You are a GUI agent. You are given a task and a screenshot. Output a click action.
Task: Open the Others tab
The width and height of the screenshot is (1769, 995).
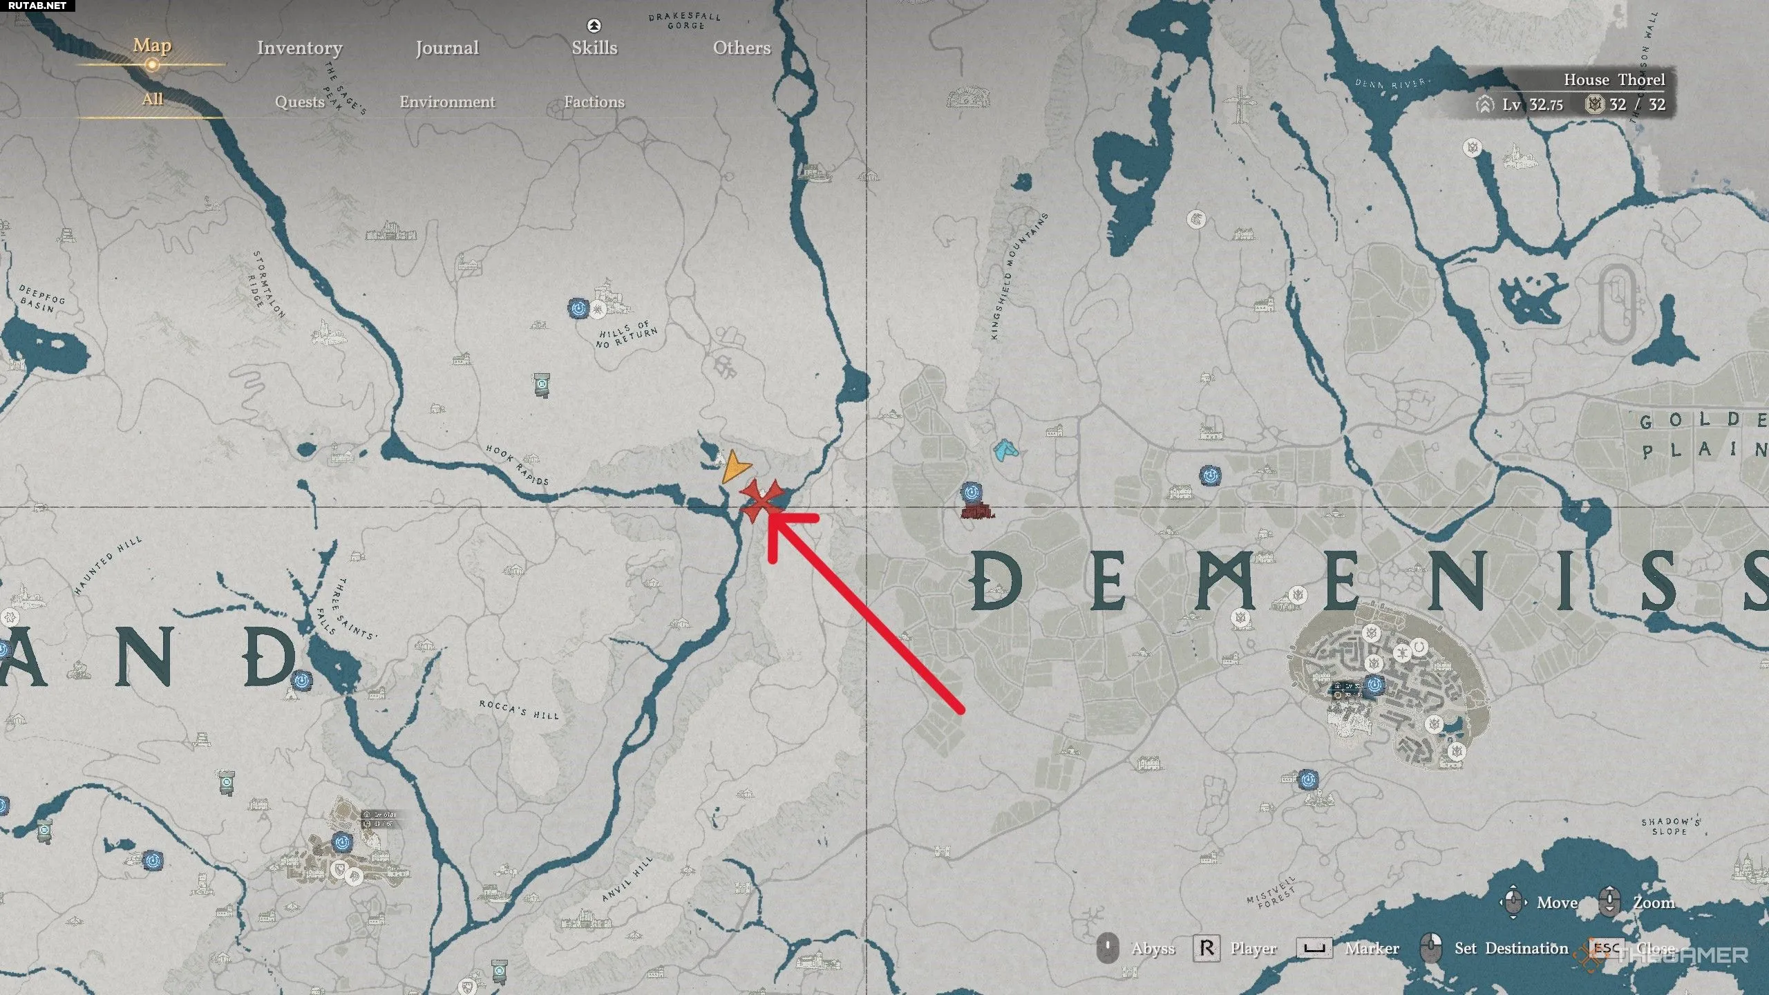741,48
